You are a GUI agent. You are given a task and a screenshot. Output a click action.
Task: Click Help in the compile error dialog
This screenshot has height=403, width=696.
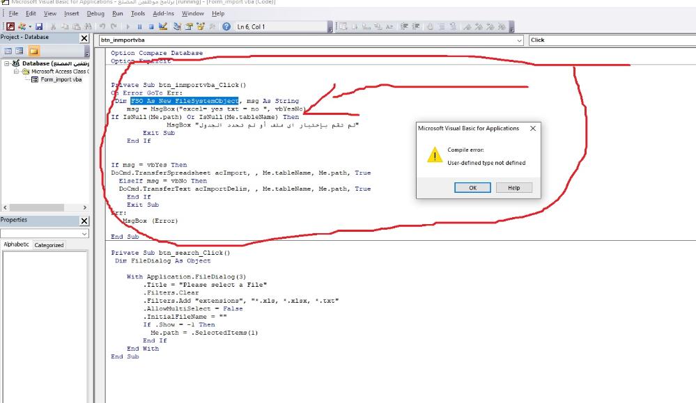513,188
